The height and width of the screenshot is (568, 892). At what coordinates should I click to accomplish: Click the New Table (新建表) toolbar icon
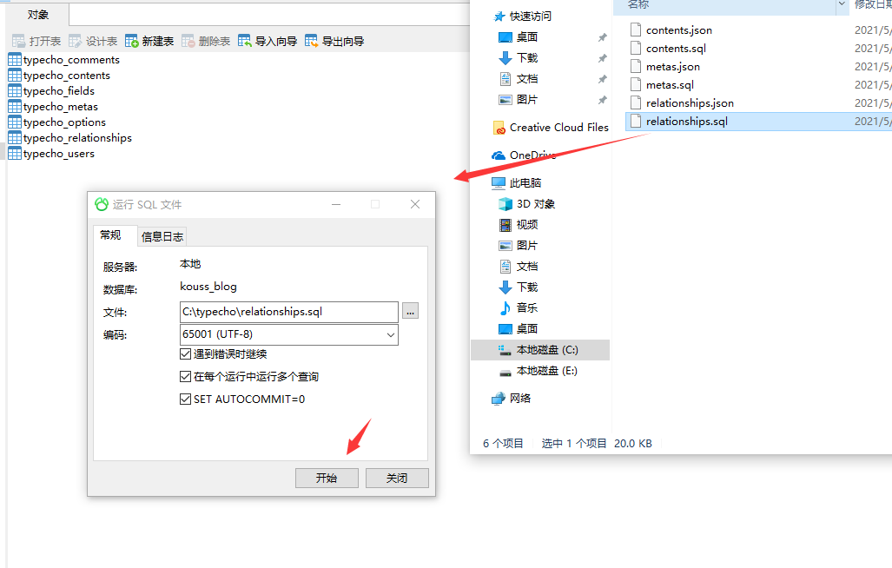click(x=131, y=41)
